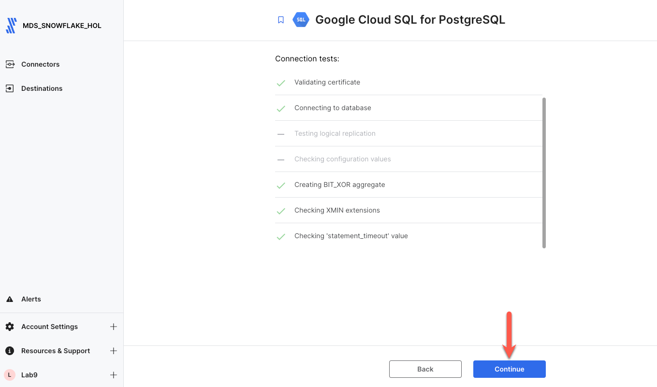Click the Fivetran logo icon
Screen dimensions: 657x387
click(x=11, y=26)
